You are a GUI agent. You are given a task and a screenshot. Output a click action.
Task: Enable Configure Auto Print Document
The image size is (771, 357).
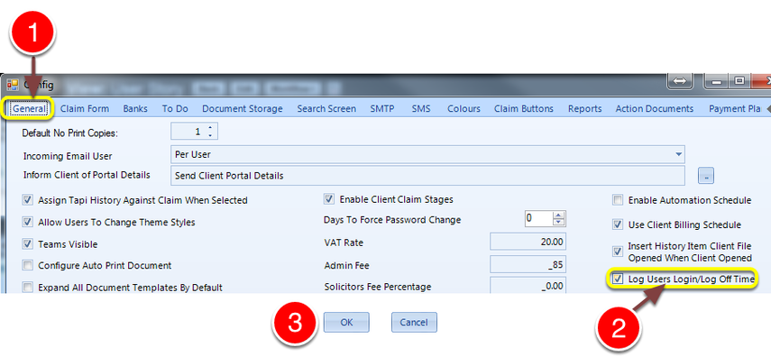coord(28,266)
